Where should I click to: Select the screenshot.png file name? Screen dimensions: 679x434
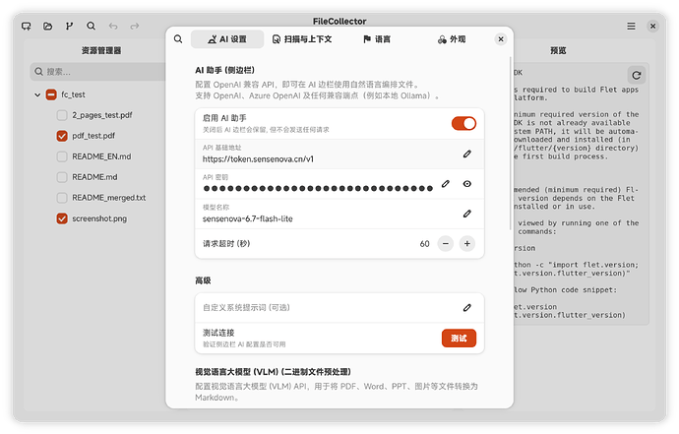coord(99,218)
